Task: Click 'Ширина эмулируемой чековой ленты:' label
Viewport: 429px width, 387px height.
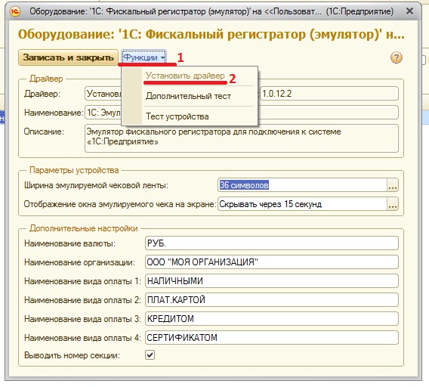Action: [x=96, y=185]
